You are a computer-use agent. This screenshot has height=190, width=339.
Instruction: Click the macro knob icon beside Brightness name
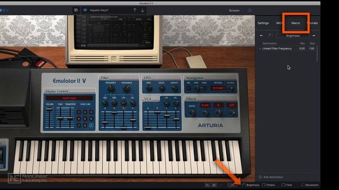[x=270, y=36]
